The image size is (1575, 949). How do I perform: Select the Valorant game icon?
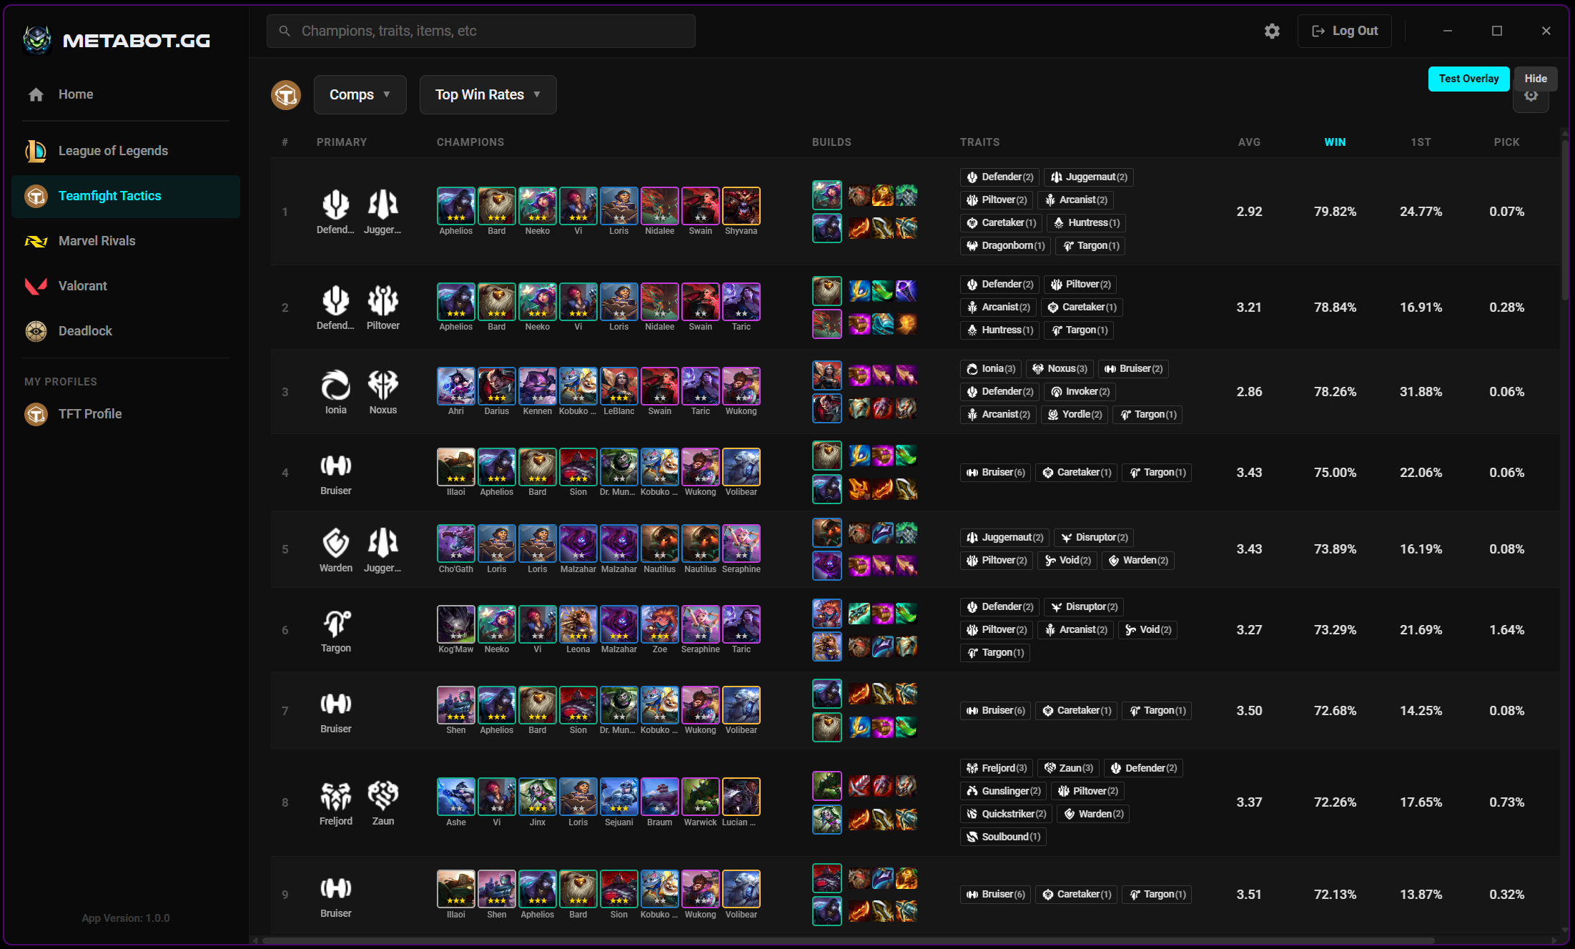pos(36,285)
